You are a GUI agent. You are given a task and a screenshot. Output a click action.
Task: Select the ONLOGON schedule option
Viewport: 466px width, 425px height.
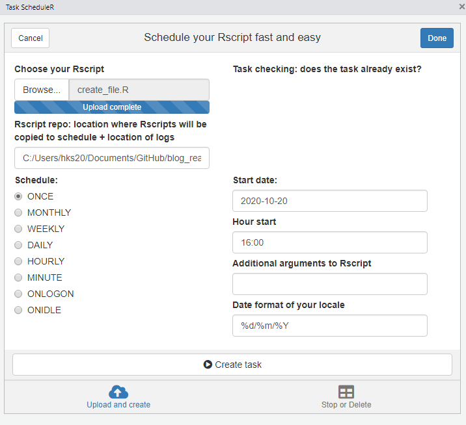(19, 294)
